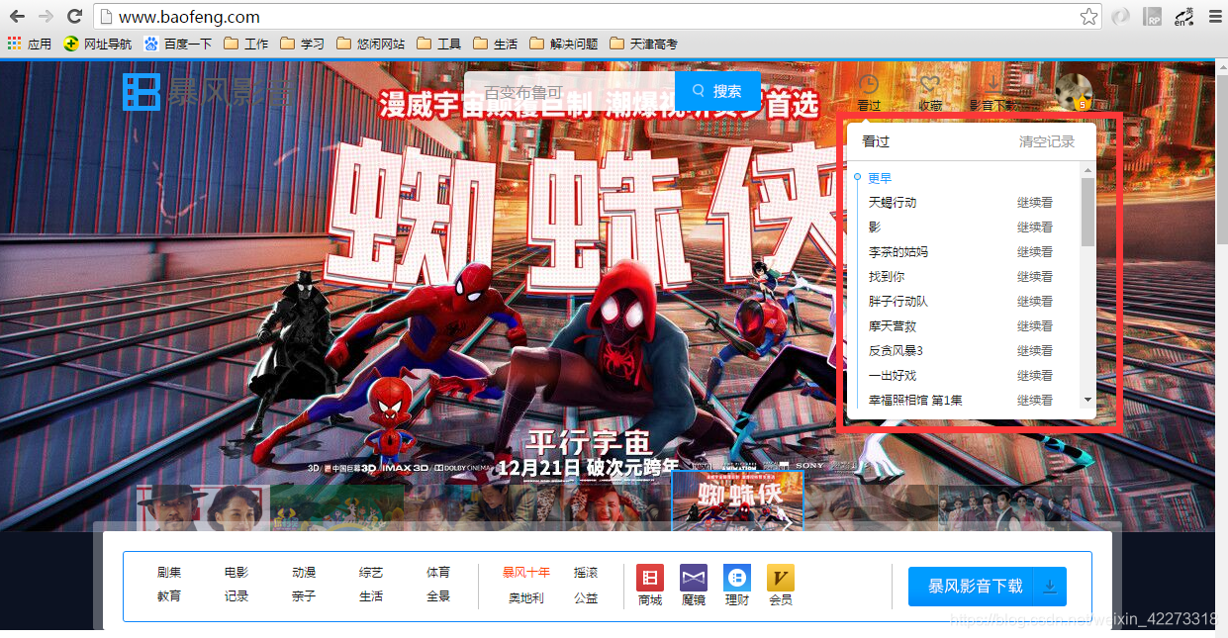Click the blue 搜索 button
The image size is (1228, 638).
tap(717, 91)
